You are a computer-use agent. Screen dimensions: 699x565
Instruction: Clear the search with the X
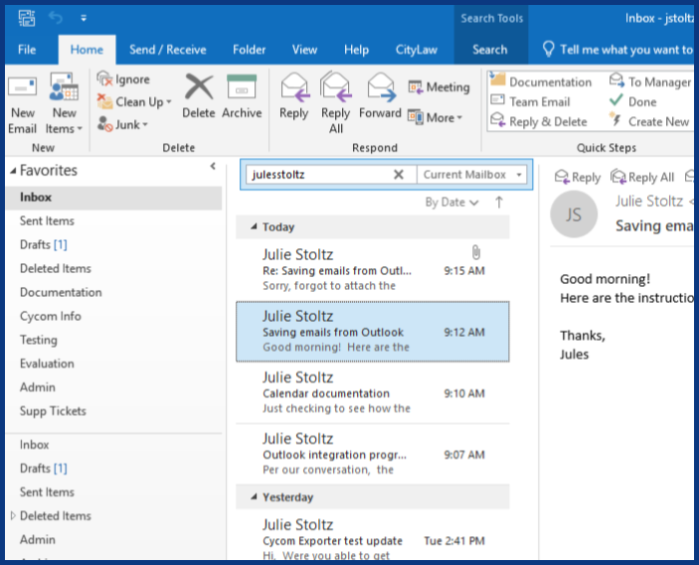pos(399,175)
